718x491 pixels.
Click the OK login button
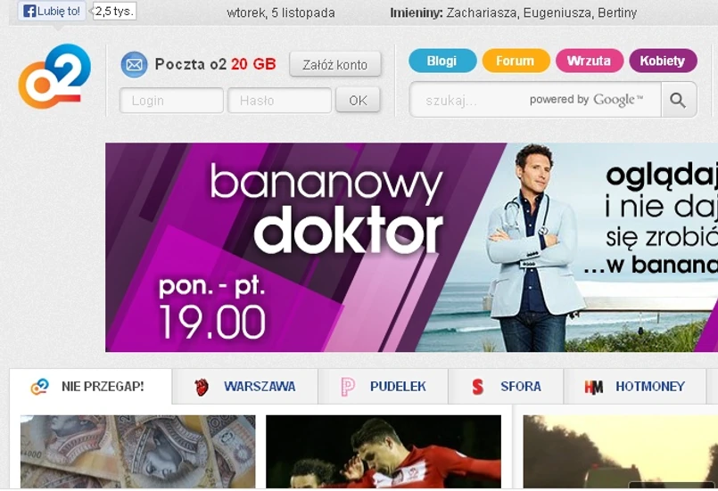tap(358, 100)
